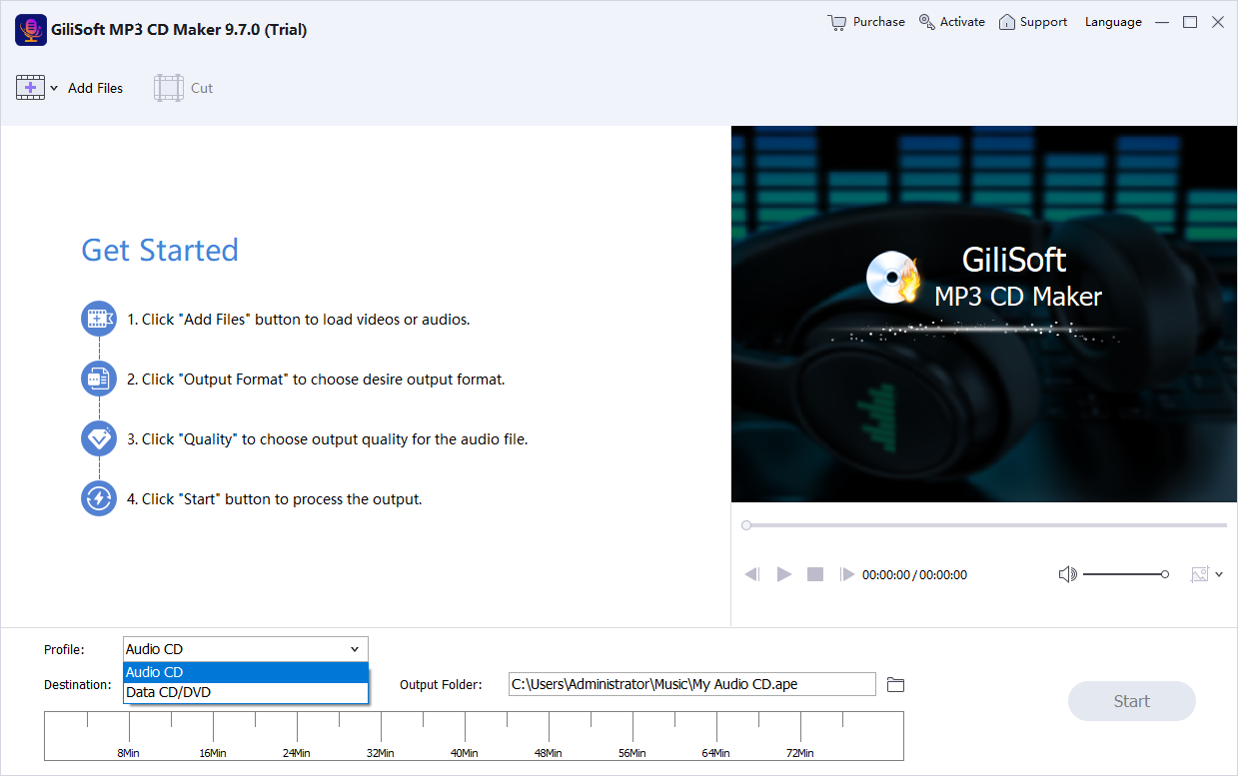
Task: Click the Cut label text
Action: point(202,88)
